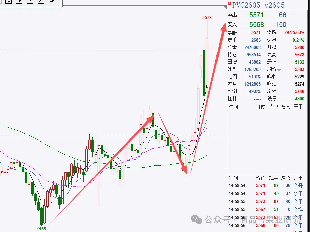Click the WeChat logo in the watermark

(196, 219)
